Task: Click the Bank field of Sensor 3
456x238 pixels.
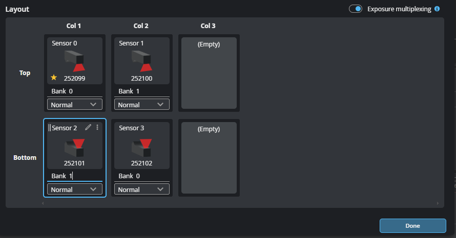Action: tap(142, 176)
